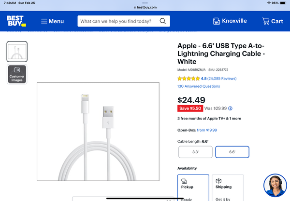The height and width of the screenshot is (201, 290).
Task: Type in the search box field
Action: pos(116,21)
